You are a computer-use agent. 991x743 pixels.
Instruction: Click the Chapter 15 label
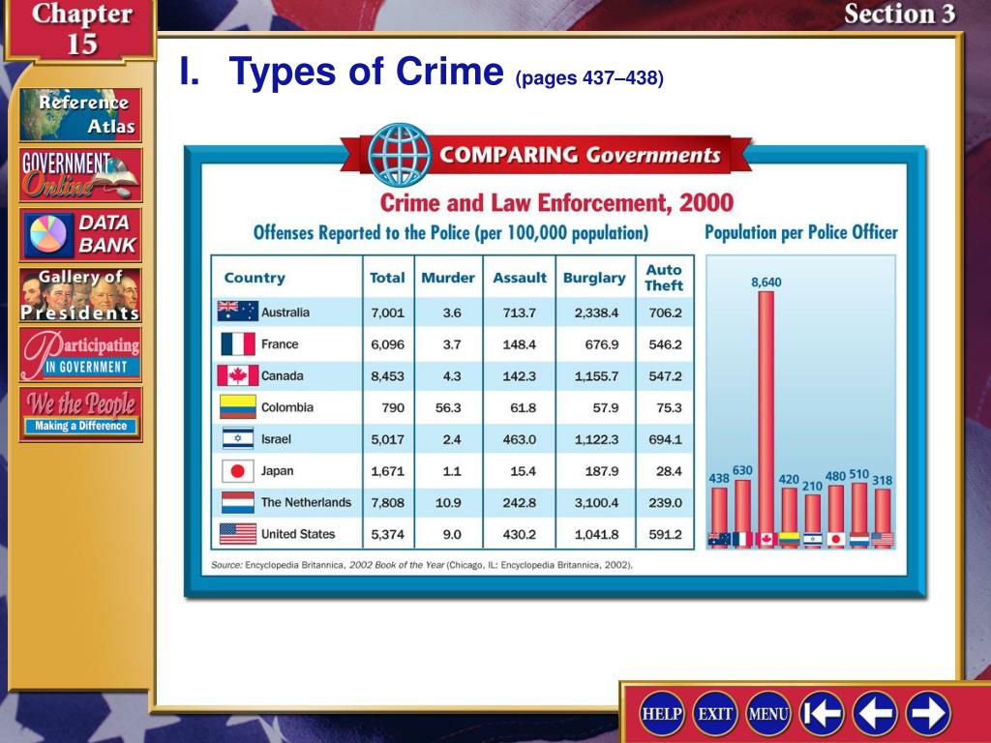click(81, 28)
